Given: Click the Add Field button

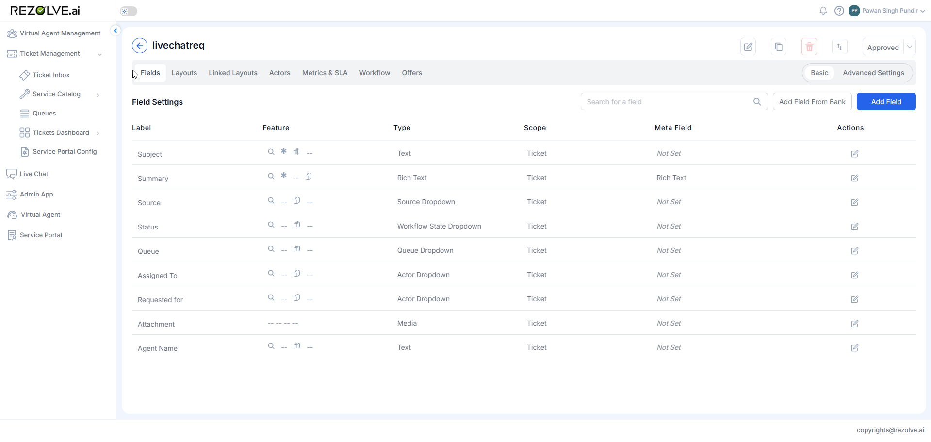Looking at the screenshot, I should point(886,101).
